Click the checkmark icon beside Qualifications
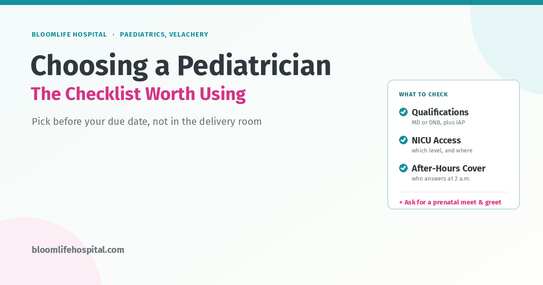 tap(403, 112)
